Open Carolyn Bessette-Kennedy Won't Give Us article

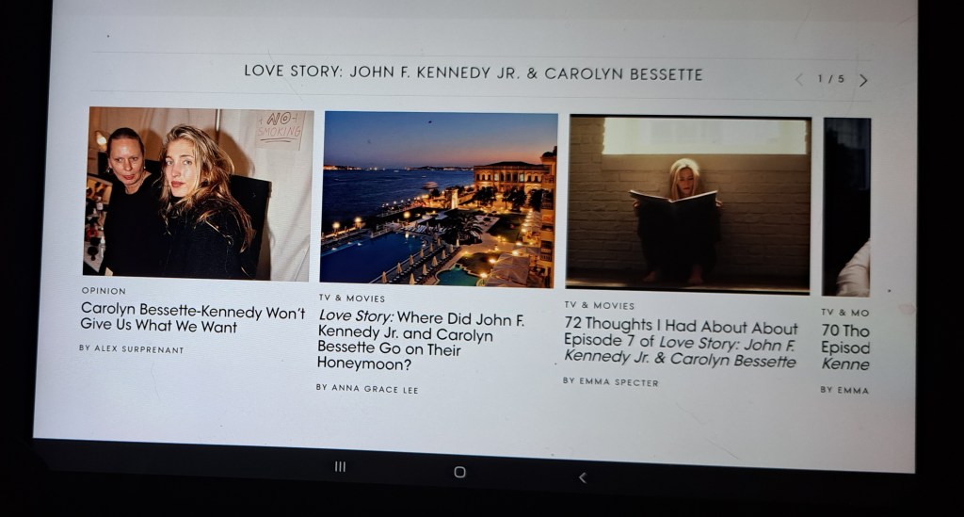pyautogui.click(x=192, y=318)
